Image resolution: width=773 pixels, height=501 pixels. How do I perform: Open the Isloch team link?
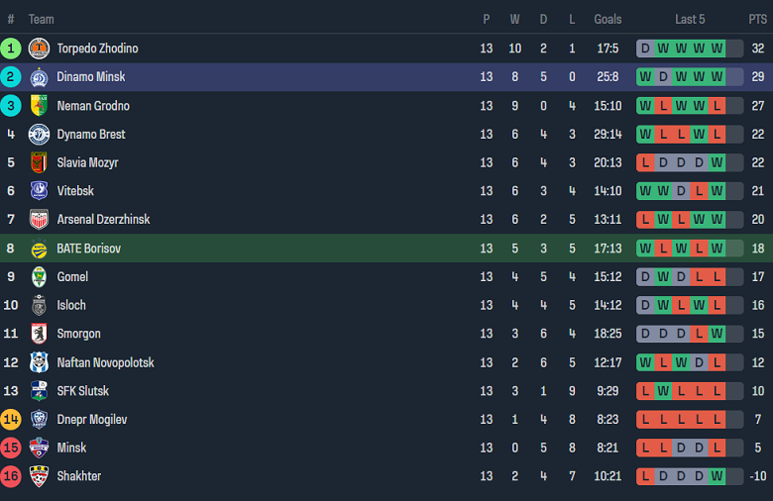click(x=71, y=305)
